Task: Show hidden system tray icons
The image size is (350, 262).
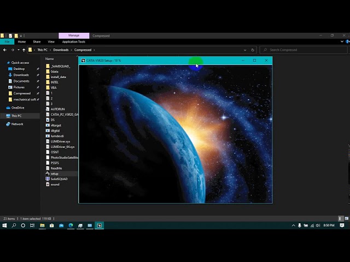Action: point(293,225)
